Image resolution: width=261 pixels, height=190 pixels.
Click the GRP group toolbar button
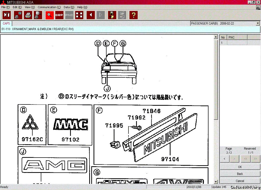59,15
